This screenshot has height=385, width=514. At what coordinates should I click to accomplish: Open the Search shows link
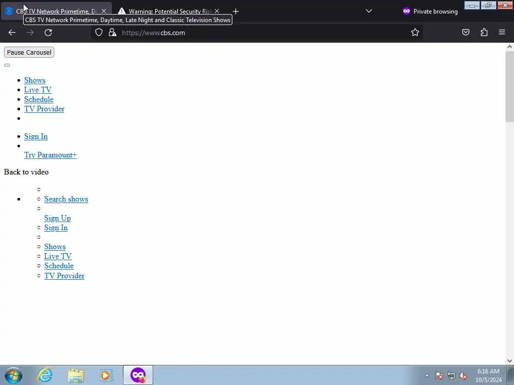(x=66, y=199)
